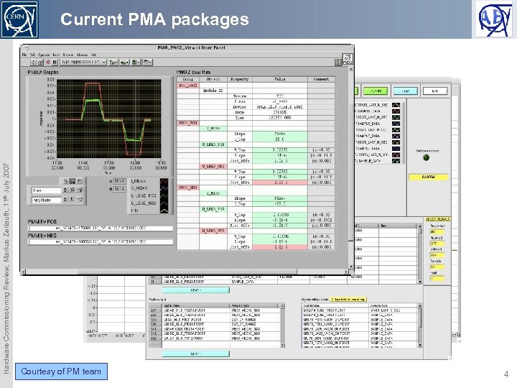Click the Faulty output table scrollbar
Image resolution: width=517 pixels, height=388 pixels.
pos(283,325)
